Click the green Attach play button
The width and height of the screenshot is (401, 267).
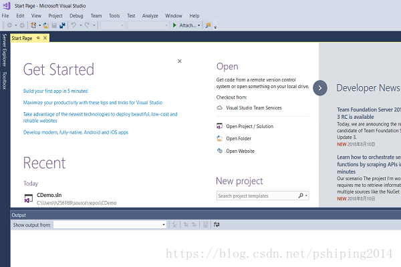pos(174,25)
